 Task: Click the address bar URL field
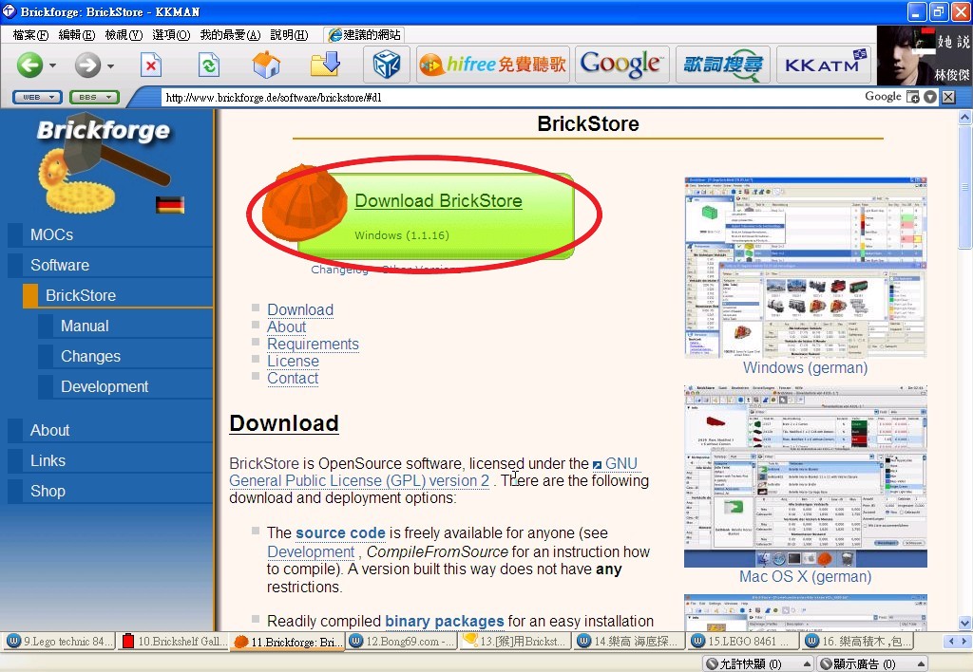point(509,98)
